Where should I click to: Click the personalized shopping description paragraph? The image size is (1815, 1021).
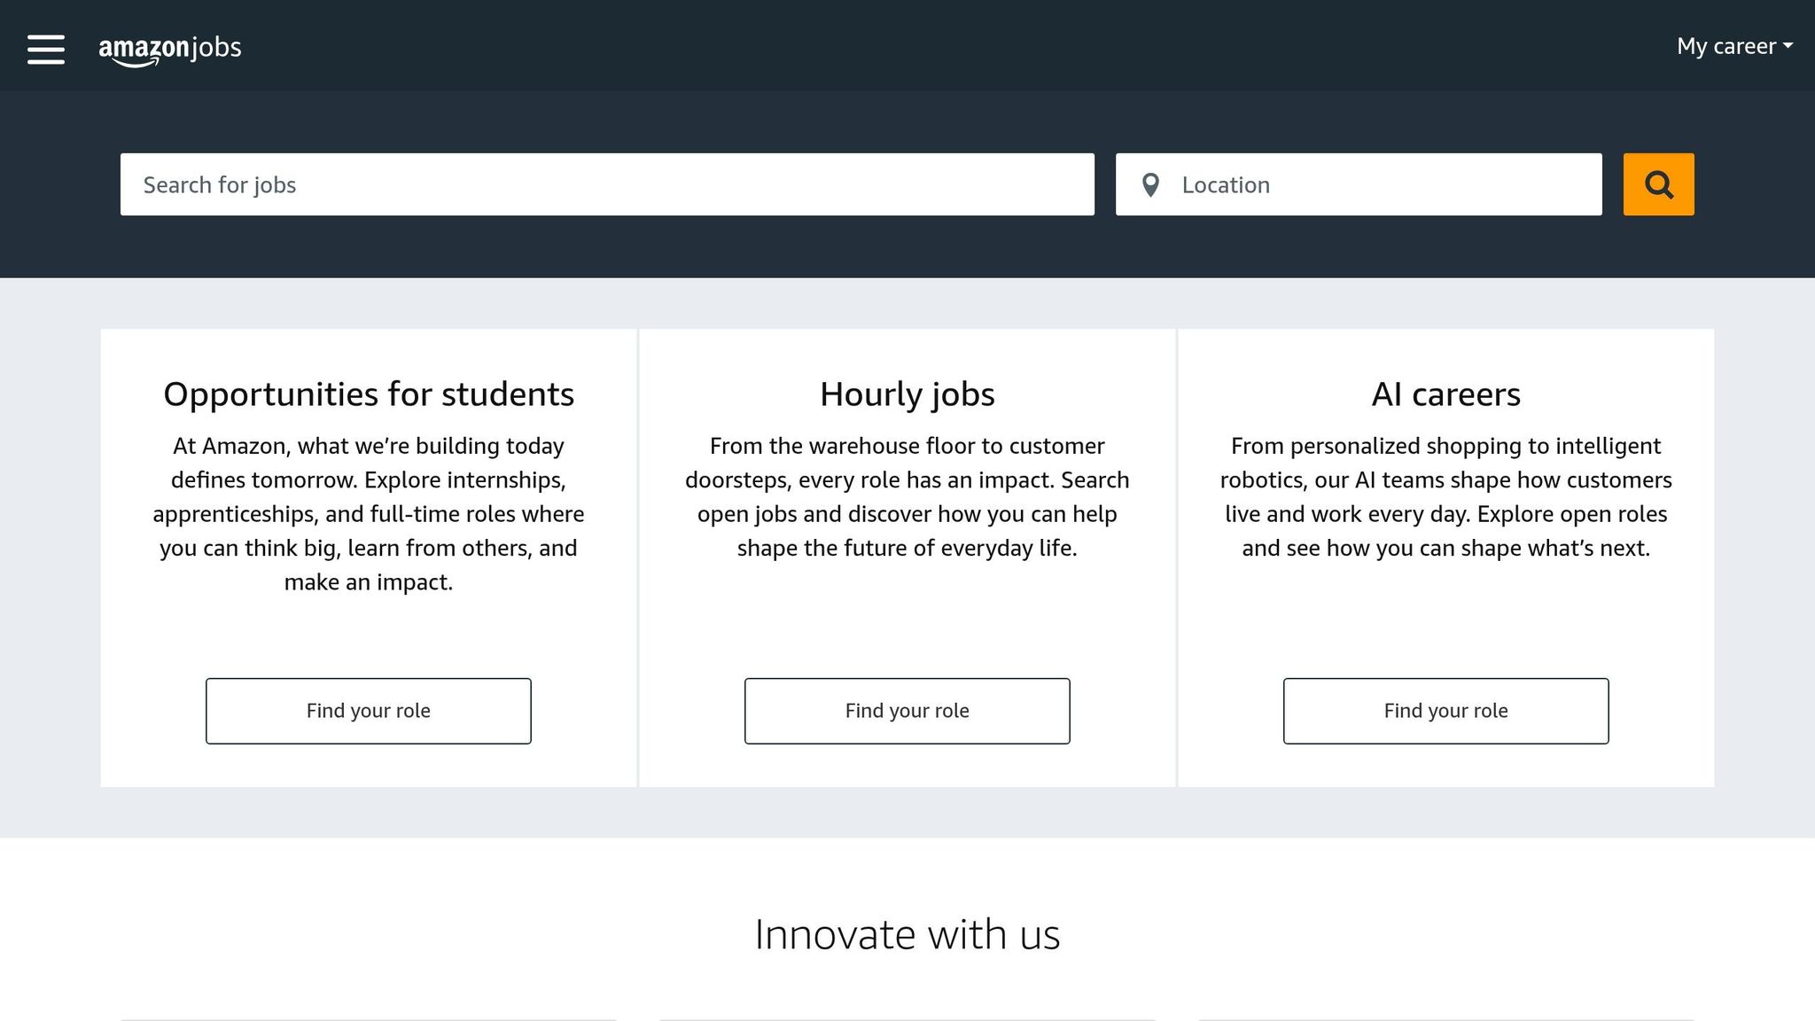click(x=1445, y=497)
